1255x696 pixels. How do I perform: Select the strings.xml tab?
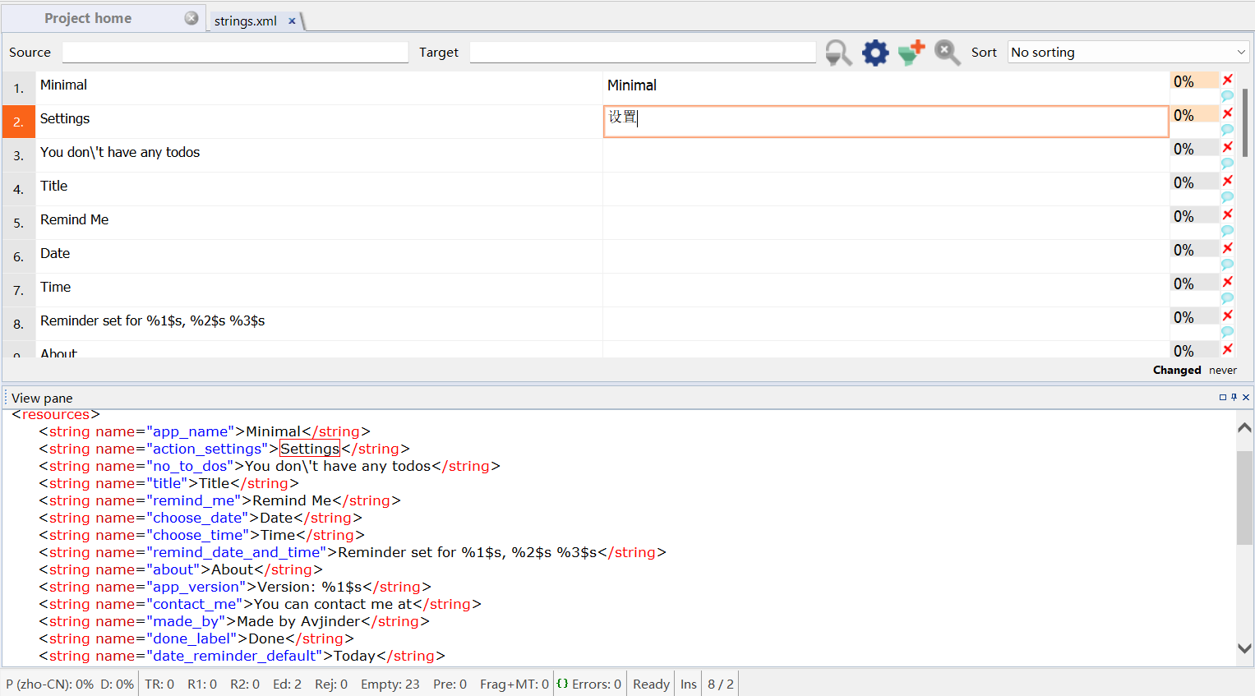(244, 21)
